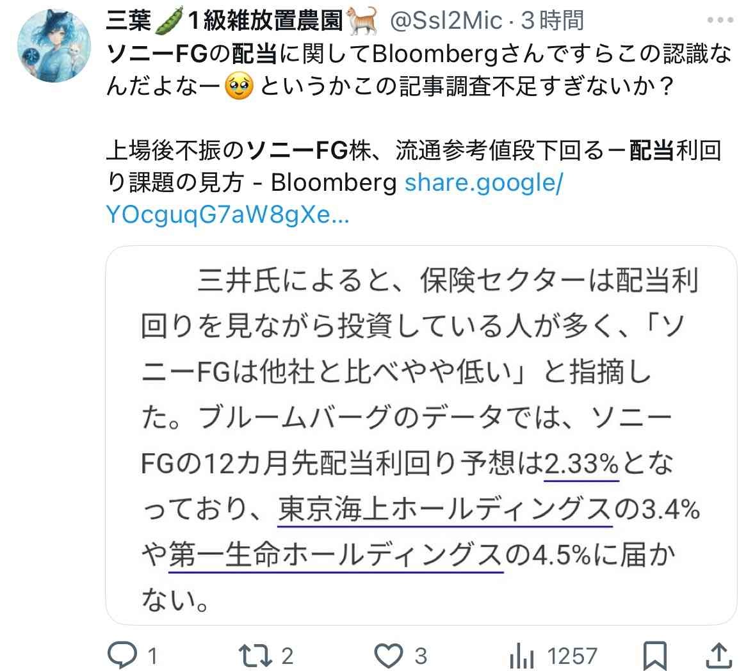Open the blue-haired profile avatar

tap(54, 45)
